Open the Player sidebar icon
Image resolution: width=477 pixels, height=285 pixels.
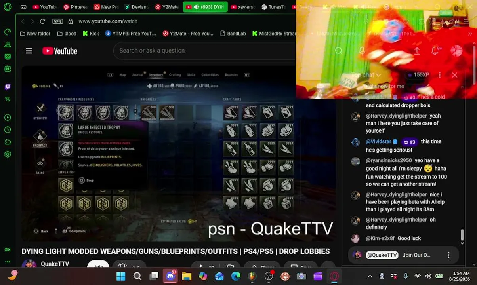(8, 118)
